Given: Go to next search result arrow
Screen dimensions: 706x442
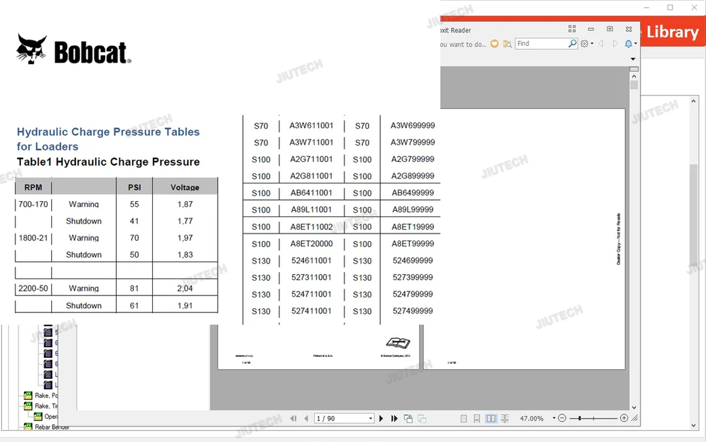Looking at the screenshot, I should [615, 44].
